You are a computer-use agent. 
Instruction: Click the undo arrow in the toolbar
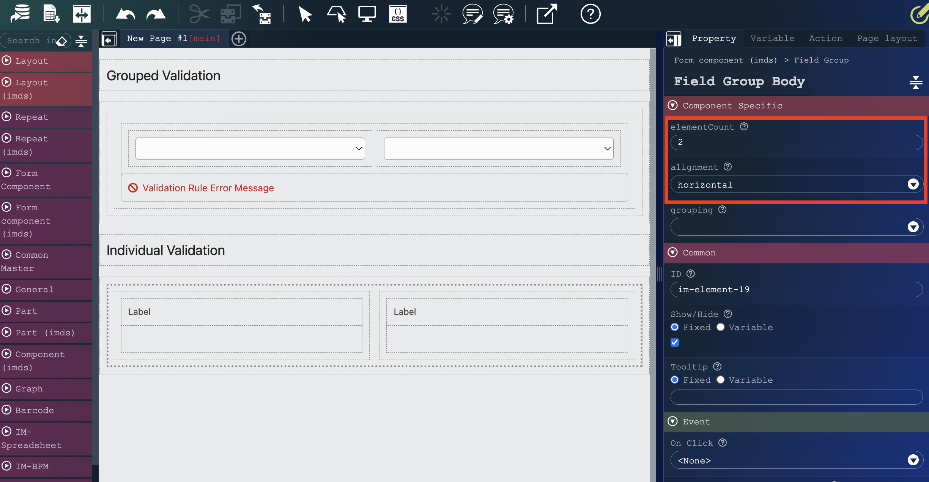125,14
